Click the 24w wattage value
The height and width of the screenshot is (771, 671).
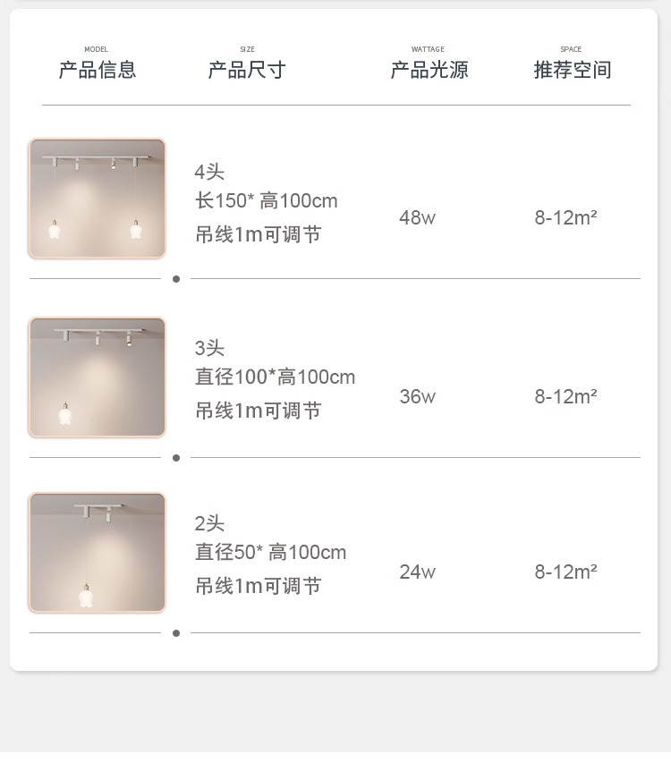click(x=417, y=572)
